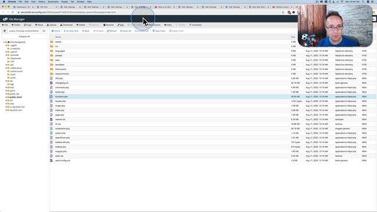The width and height of the screenshot is (377, 212).
Task: Click the Compress toolbar button
Action: [196, 25]
